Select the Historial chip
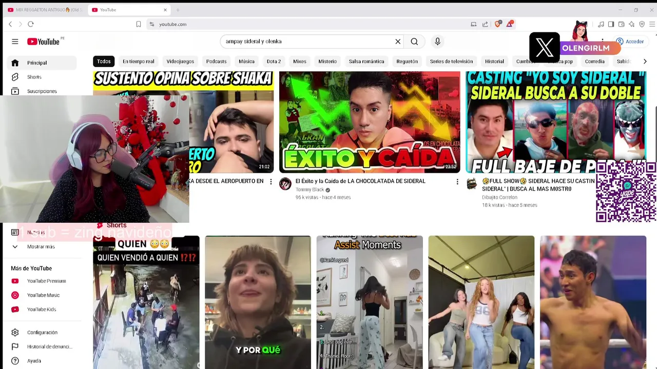This screenshot has height=369, width=657. click(x=494, y=61)
